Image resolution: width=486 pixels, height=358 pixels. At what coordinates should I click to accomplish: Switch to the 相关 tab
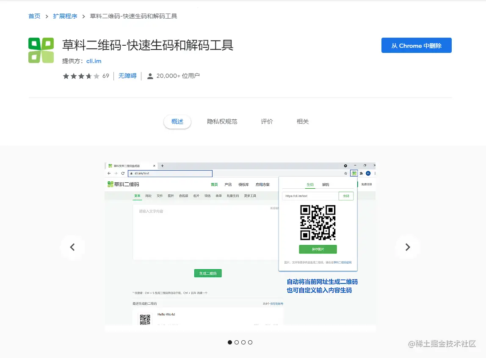click(303, 121)
